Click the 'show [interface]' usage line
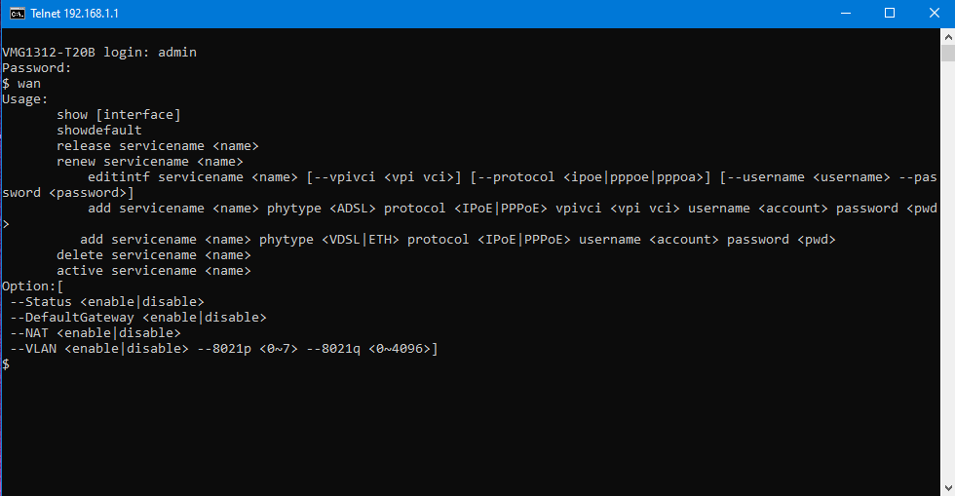The width and height of the screenshot is (955, 496). tap(119, 115)
